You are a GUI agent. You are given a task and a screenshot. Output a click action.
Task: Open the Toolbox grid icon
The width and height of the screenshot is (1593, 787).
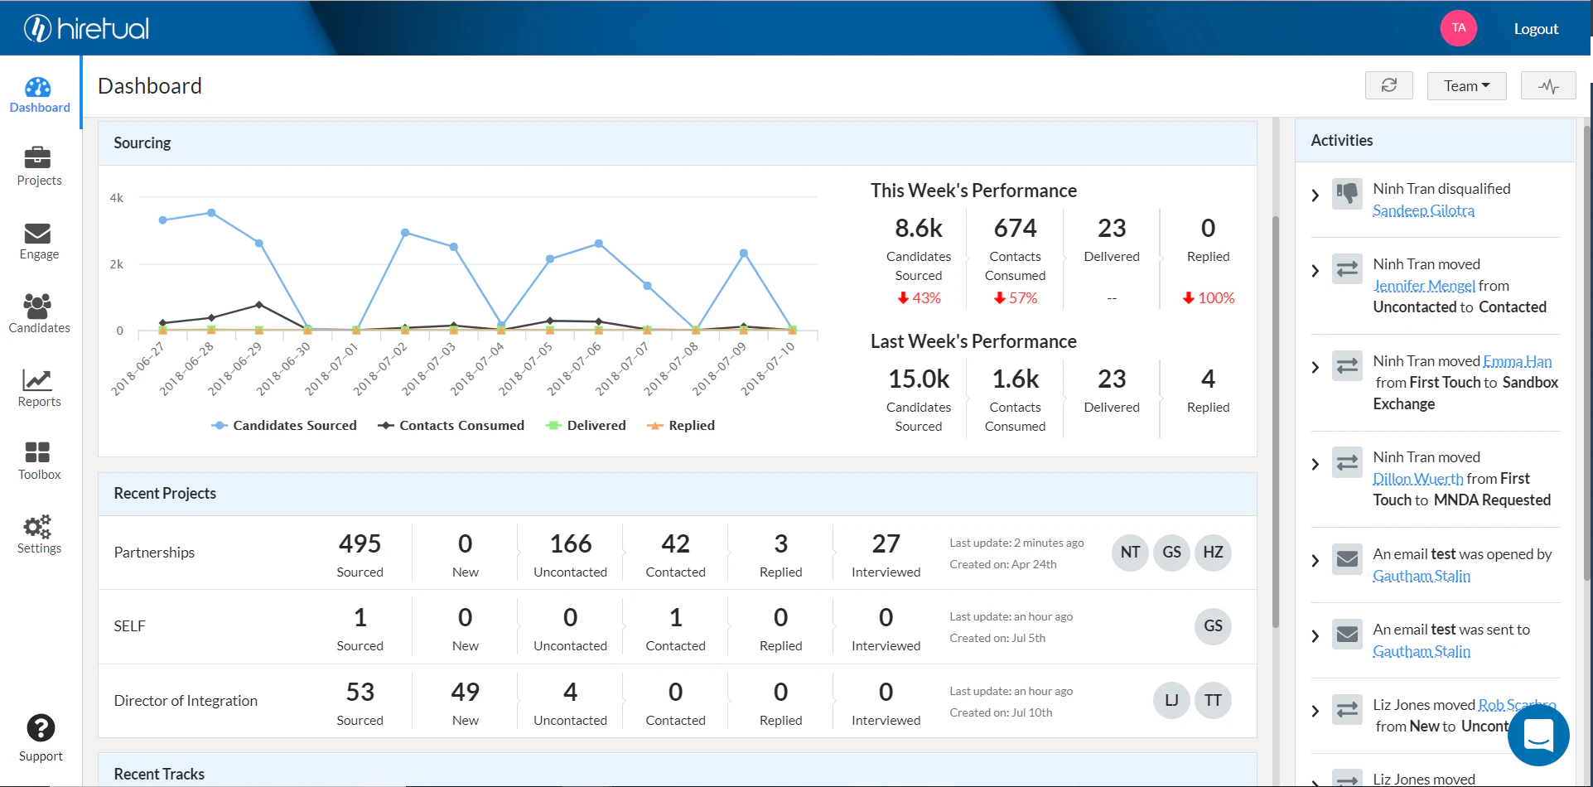[38, 452]
